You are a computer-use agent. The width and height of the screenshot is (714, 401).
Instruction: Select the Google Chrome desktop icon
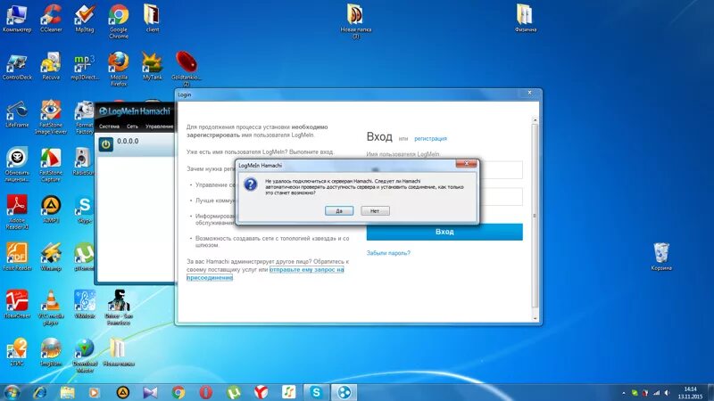(119, 21)
